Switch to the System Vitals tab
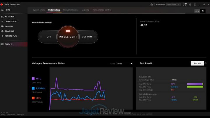 (x=38, y=10)
